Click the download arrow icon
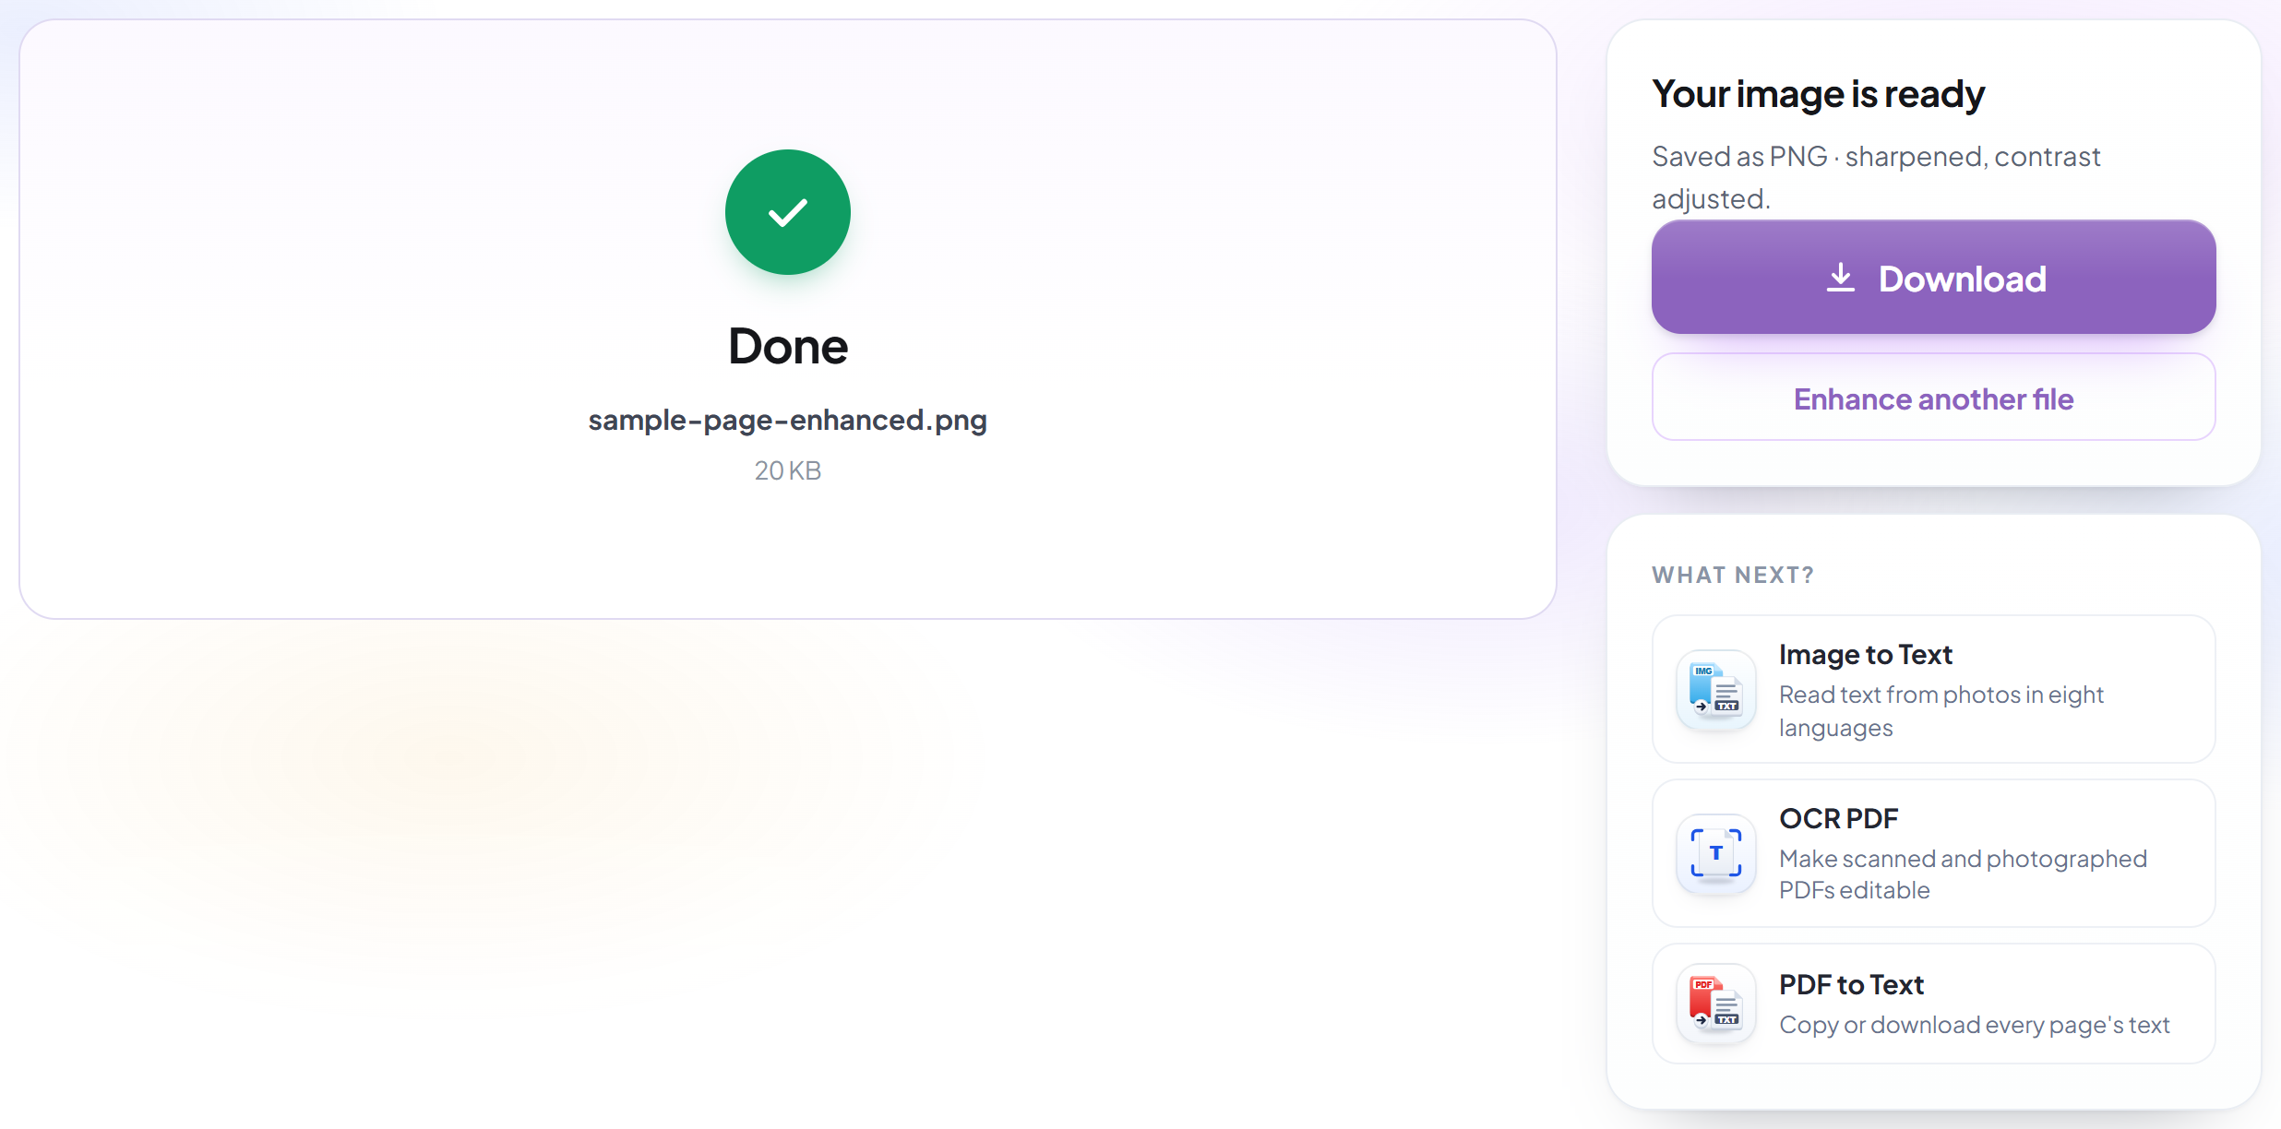 point(1840,278)
